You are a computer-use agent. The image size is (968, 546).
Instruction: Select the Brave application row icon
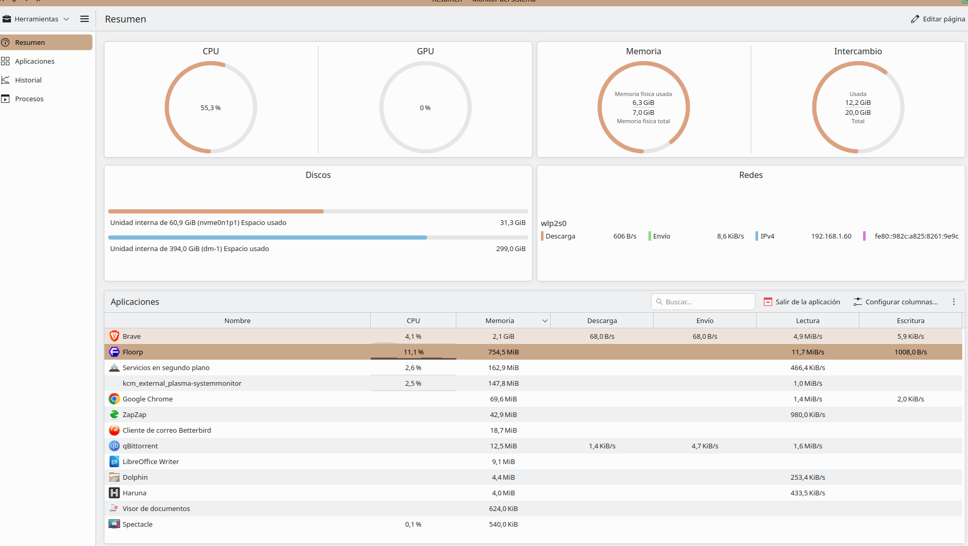click(114, 336)
